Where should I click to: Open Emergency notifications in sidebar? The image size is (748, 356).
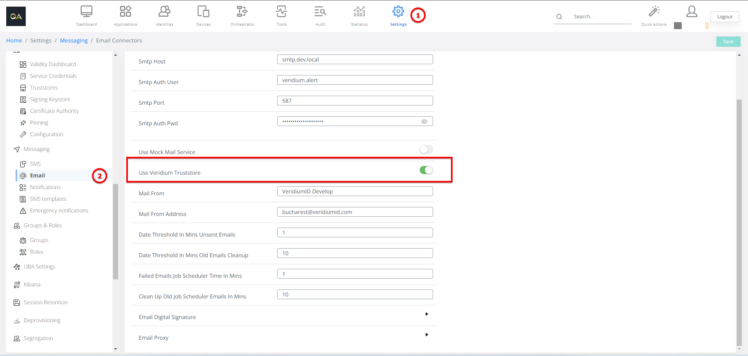[59, 211]
